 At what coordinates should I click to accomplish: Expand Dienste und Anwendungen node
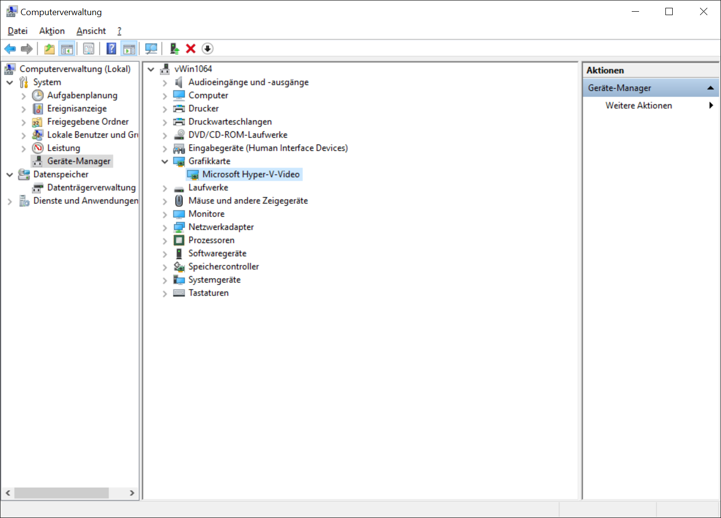[10, 201]
